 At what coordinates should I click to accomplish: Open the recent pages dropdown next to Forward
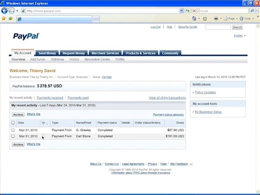click(x=17, y=11)
